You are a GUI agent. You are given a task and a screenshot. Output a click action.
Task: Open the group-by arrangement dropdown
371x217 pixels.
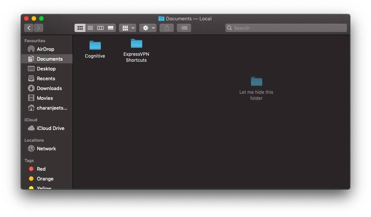click(127, 28)
